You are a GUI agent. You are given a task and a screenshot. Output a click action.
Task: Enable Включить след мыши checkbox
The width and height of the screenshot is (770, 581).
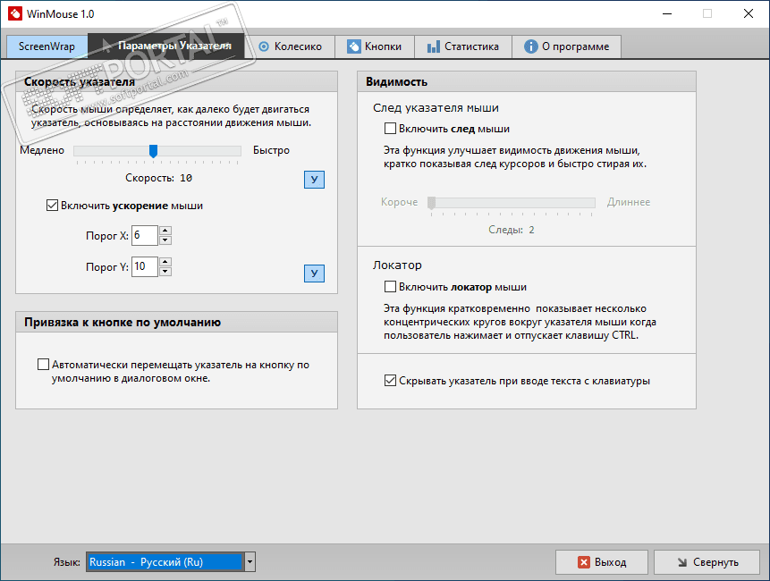pyautogui.click(x=390, y=129)
